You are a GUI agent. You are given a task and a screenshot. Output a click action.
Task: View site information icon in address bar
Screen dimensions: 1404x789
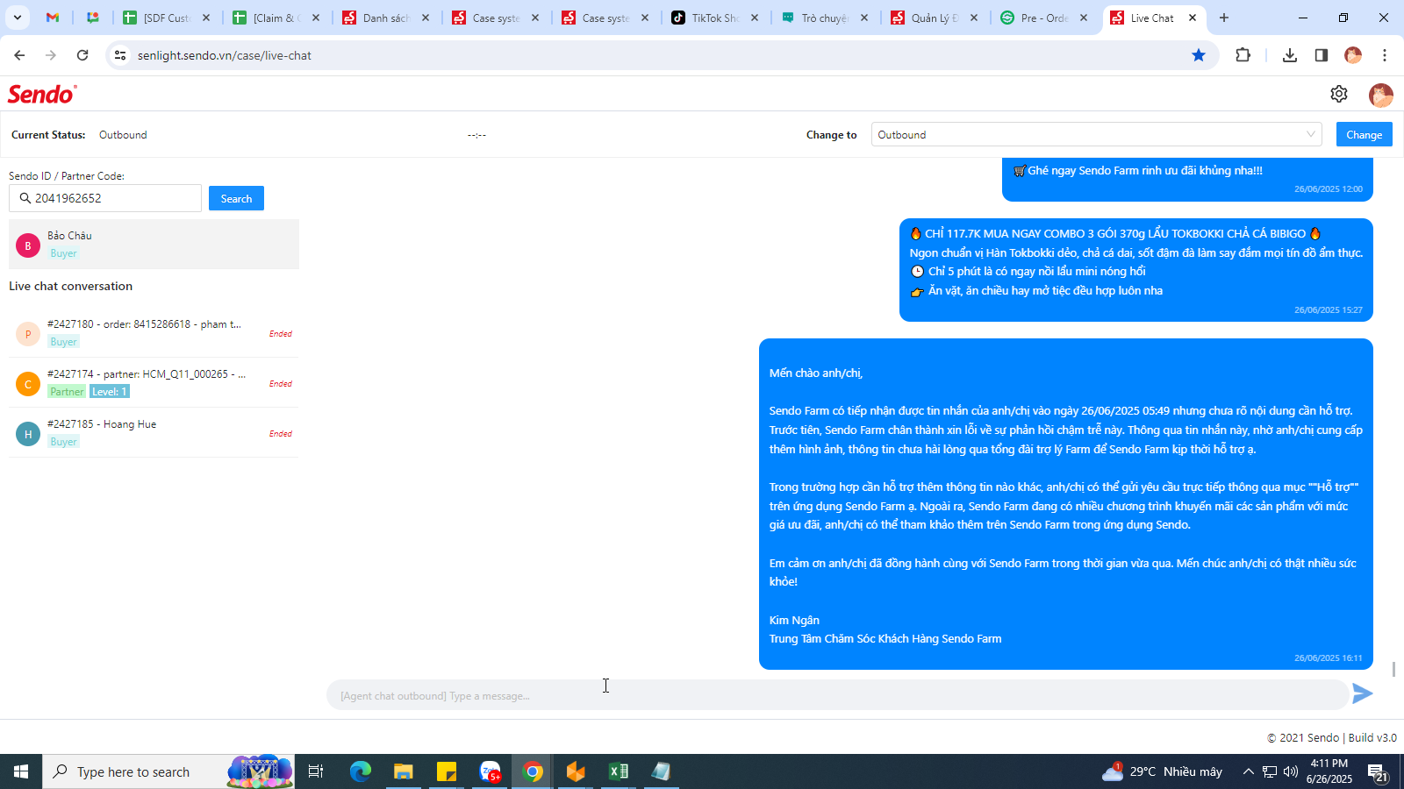[121, 55]
